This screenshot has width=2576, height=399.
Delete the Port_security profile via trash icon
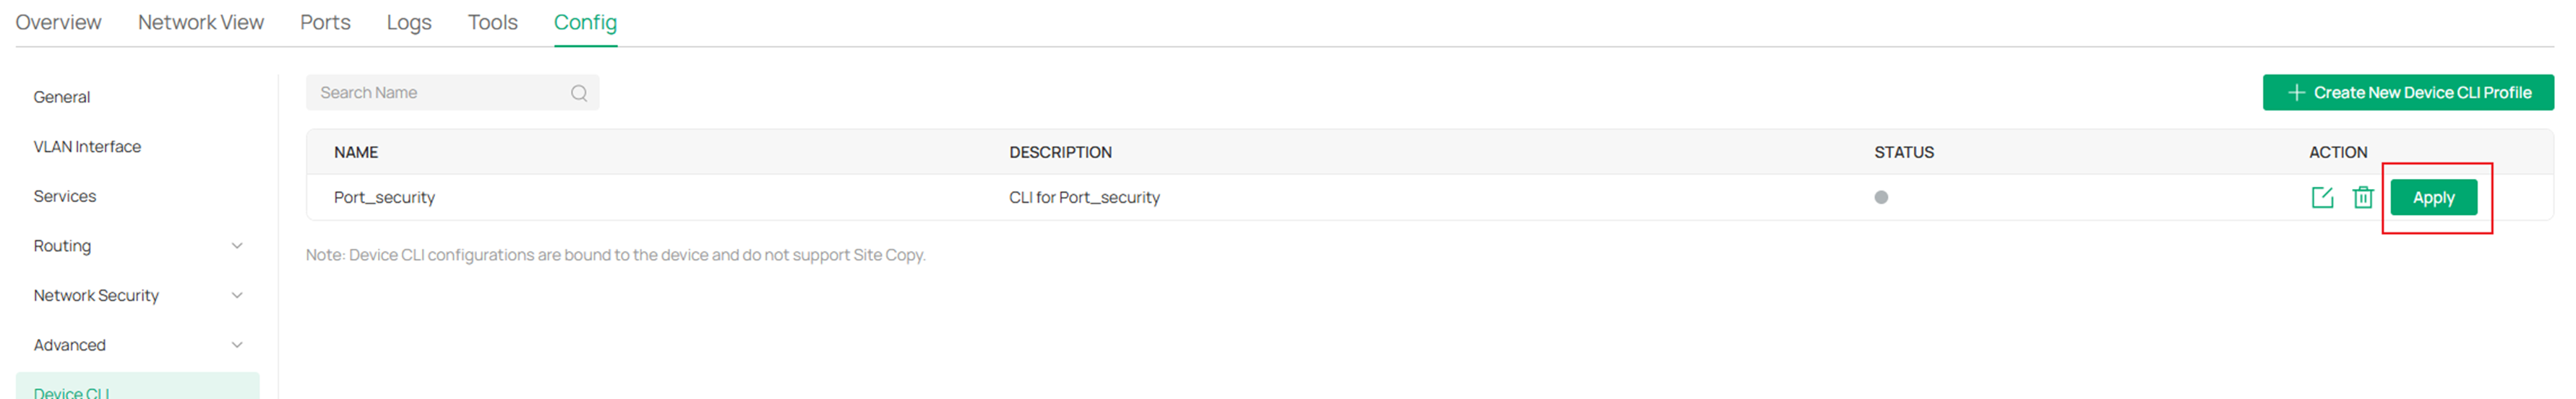[x=2363, y=198]
